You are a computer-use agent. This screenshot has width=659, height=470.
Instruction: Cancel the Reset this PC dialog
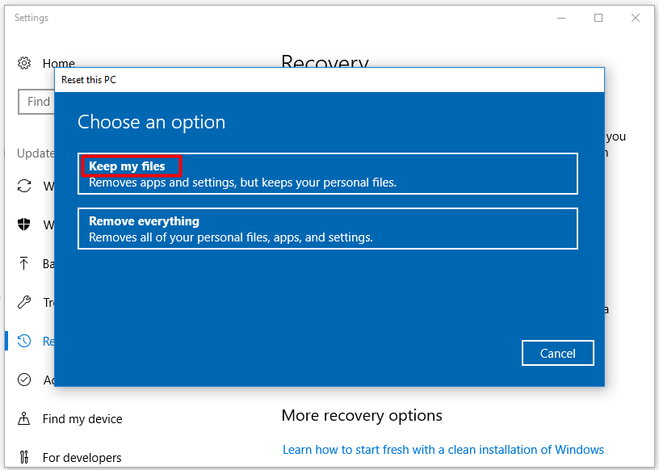(557, 353)
